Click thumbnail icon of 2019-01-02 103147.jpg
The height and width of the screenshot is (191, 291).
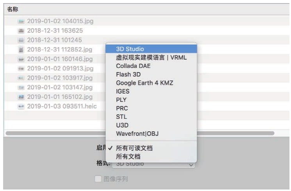21,87
